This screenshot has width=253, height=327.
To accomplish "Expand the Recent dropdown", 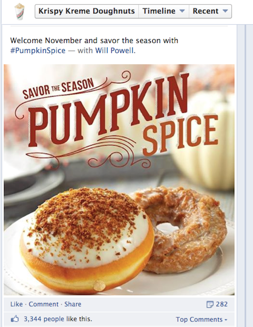I will point(210,11).
